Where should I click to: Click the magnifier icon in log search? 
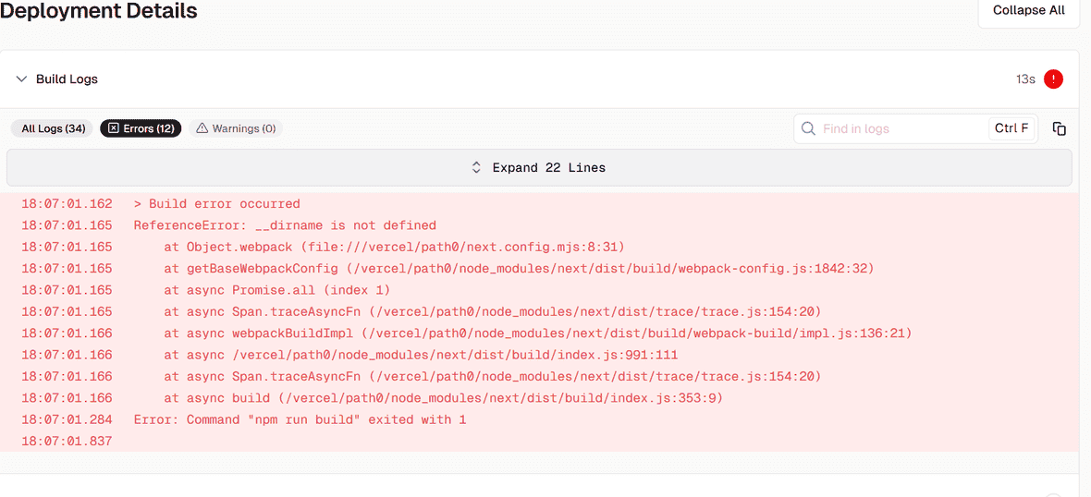pyautogui.click(x=808, y=128)
